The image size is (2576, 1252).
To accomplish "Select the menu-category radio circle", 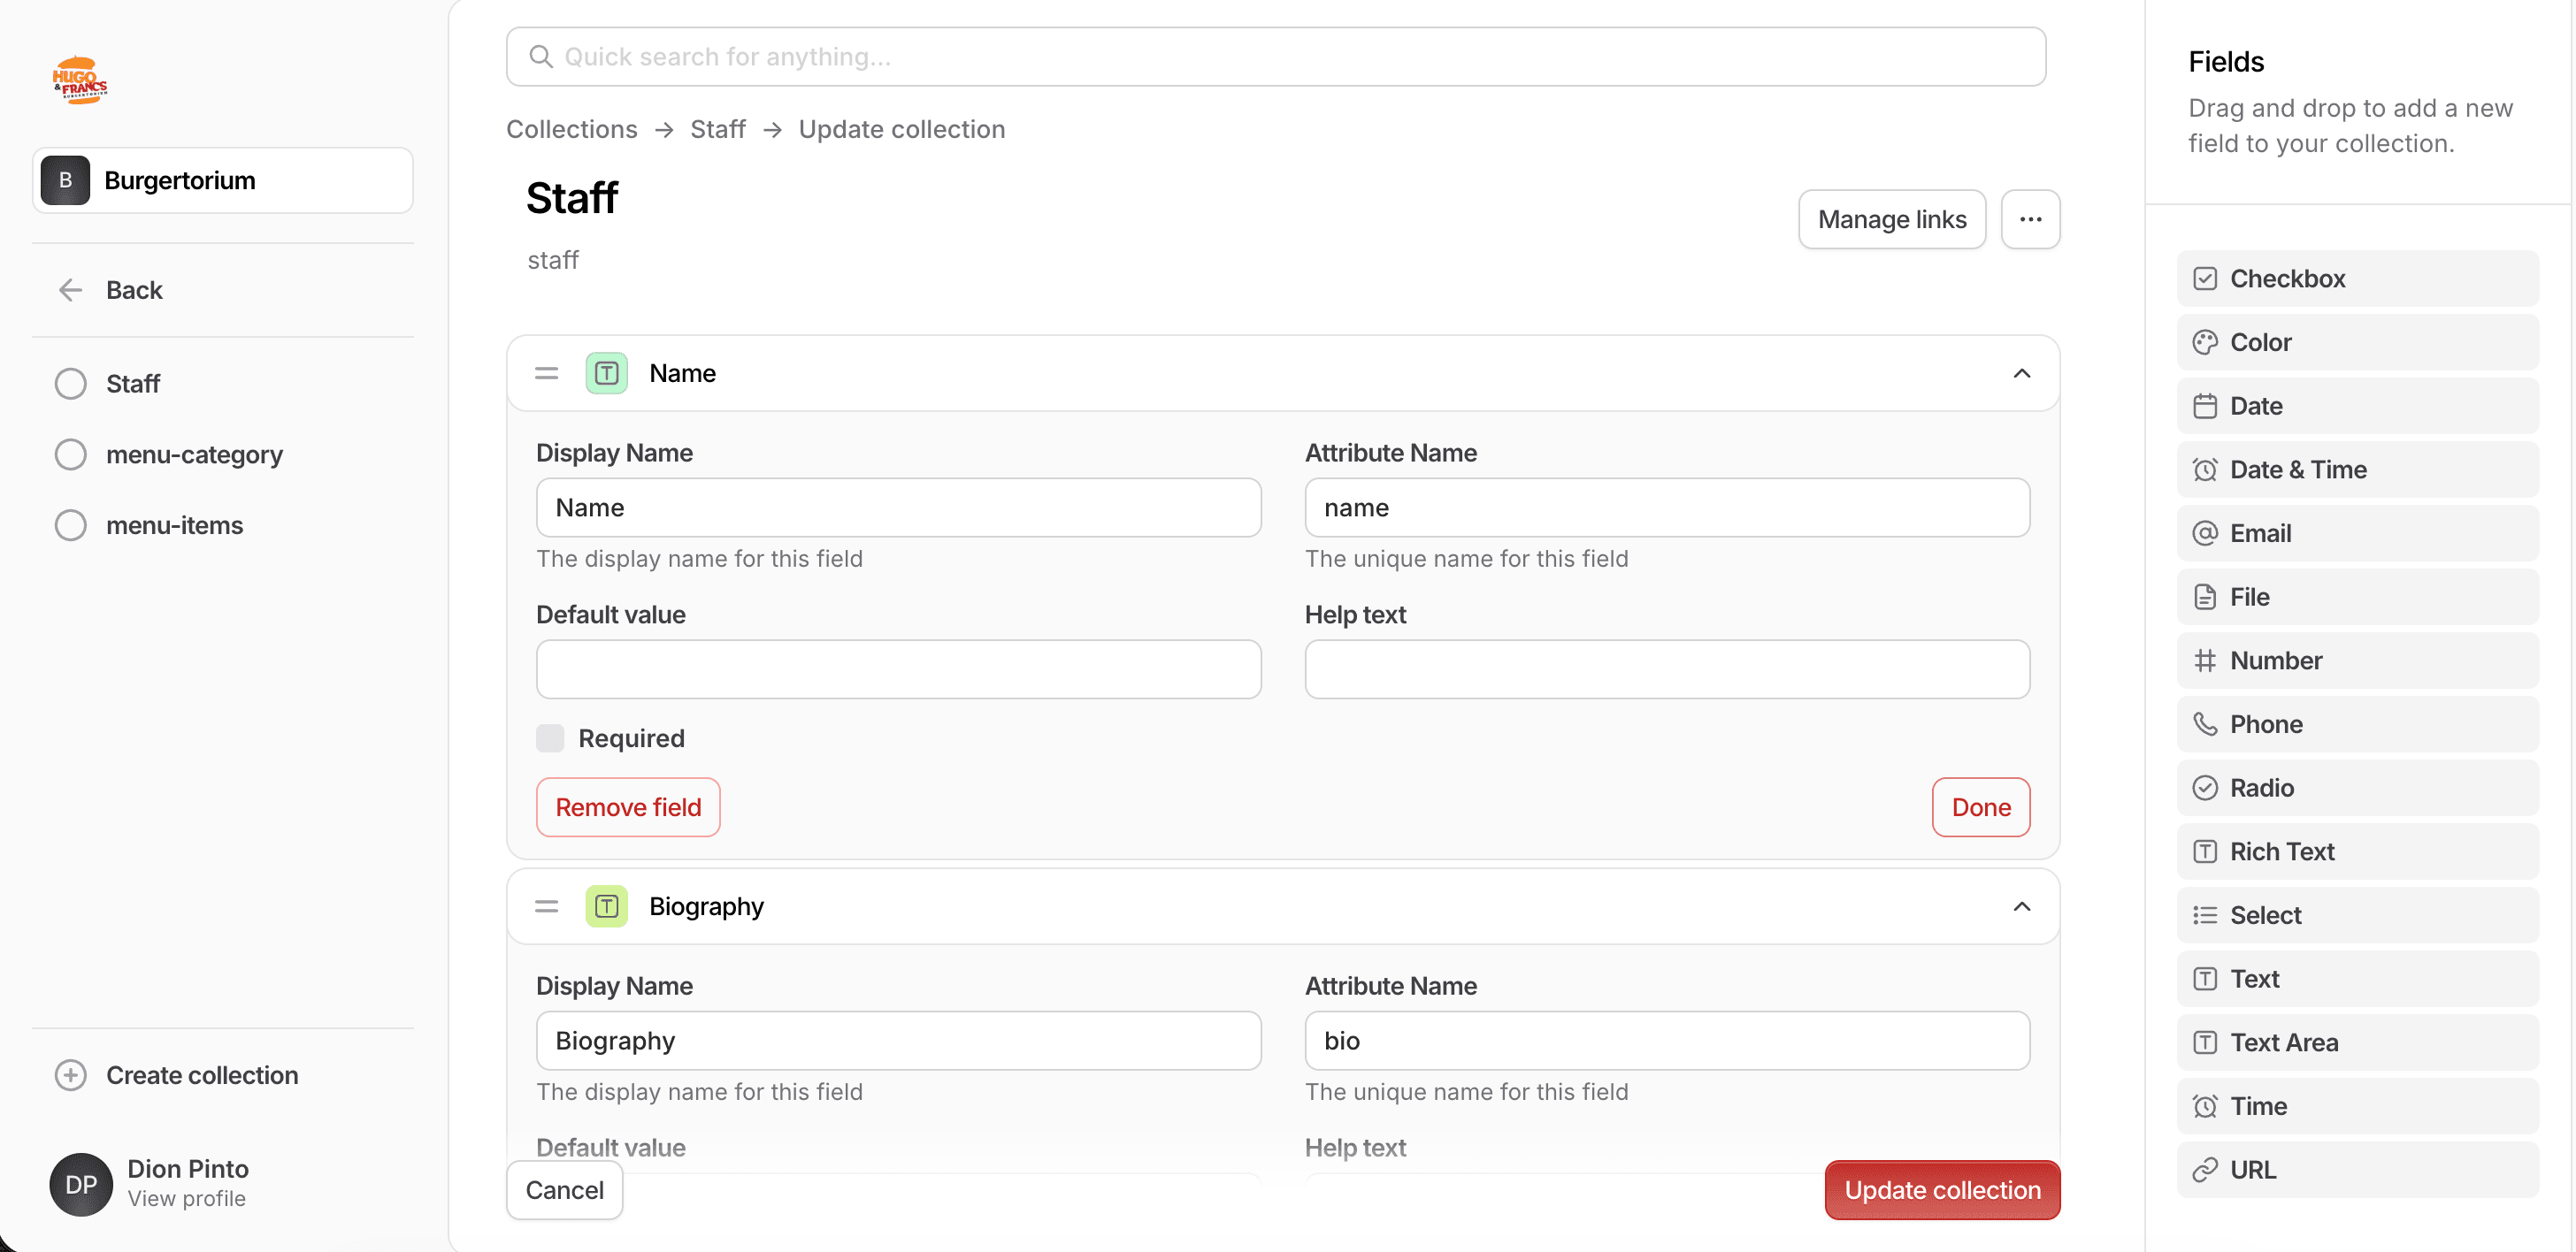I will click(x=70, y=454).
